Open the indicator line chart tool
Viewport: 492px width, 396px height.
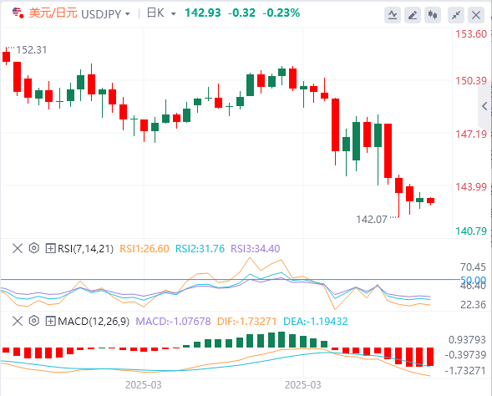[x=393, y=15]
